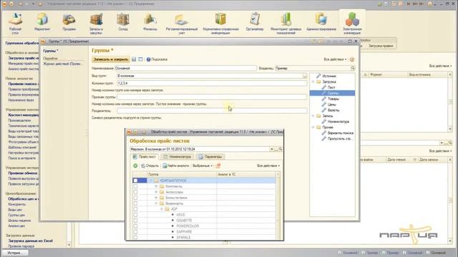
Task: Expand the Аксессуары group node
Action: pyautogui.click(x=156, y=192)
